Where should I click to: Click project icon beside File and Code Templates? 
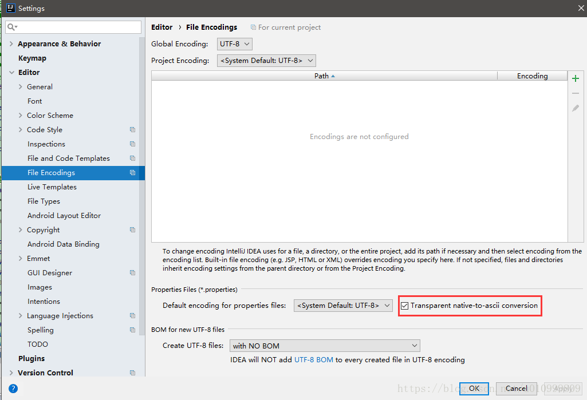pos(132,158)
